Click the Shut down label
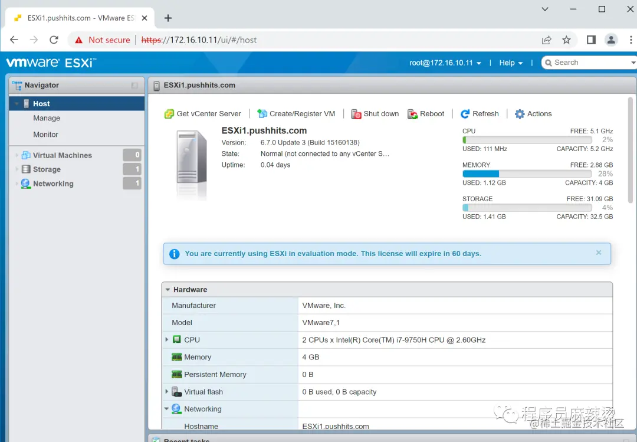The image size is (637, 442). [381, 114]
